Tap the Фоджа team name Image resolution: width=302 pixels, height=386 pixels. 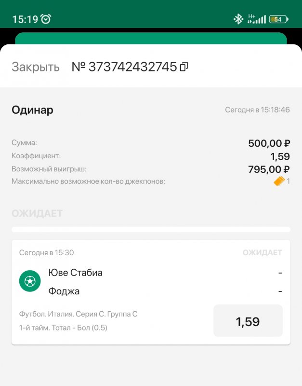64,291
